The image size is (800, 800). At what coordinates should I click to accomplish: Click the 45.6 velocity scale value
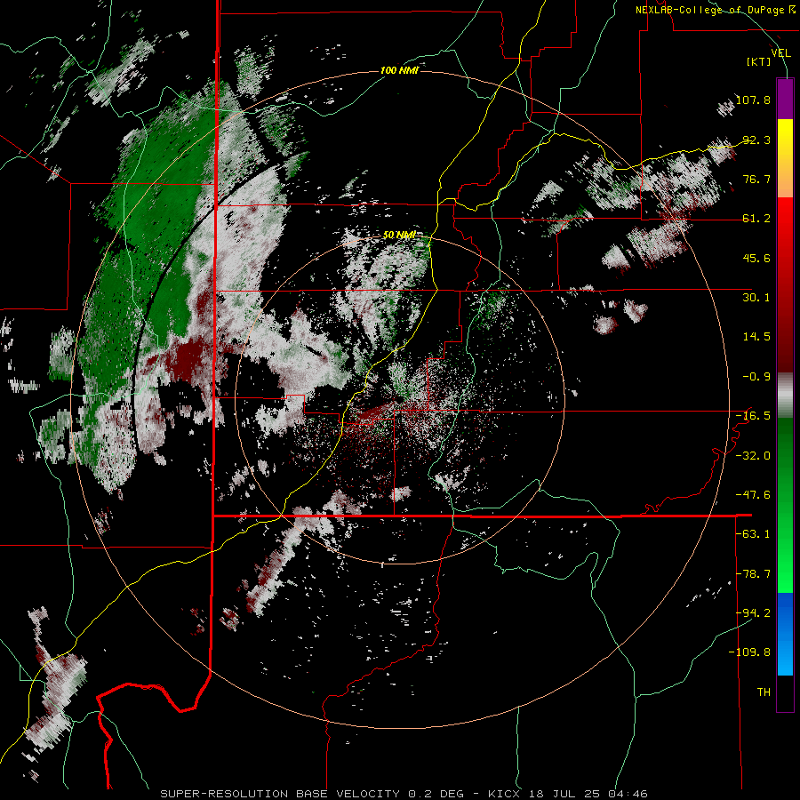click(x=756, y=258)
